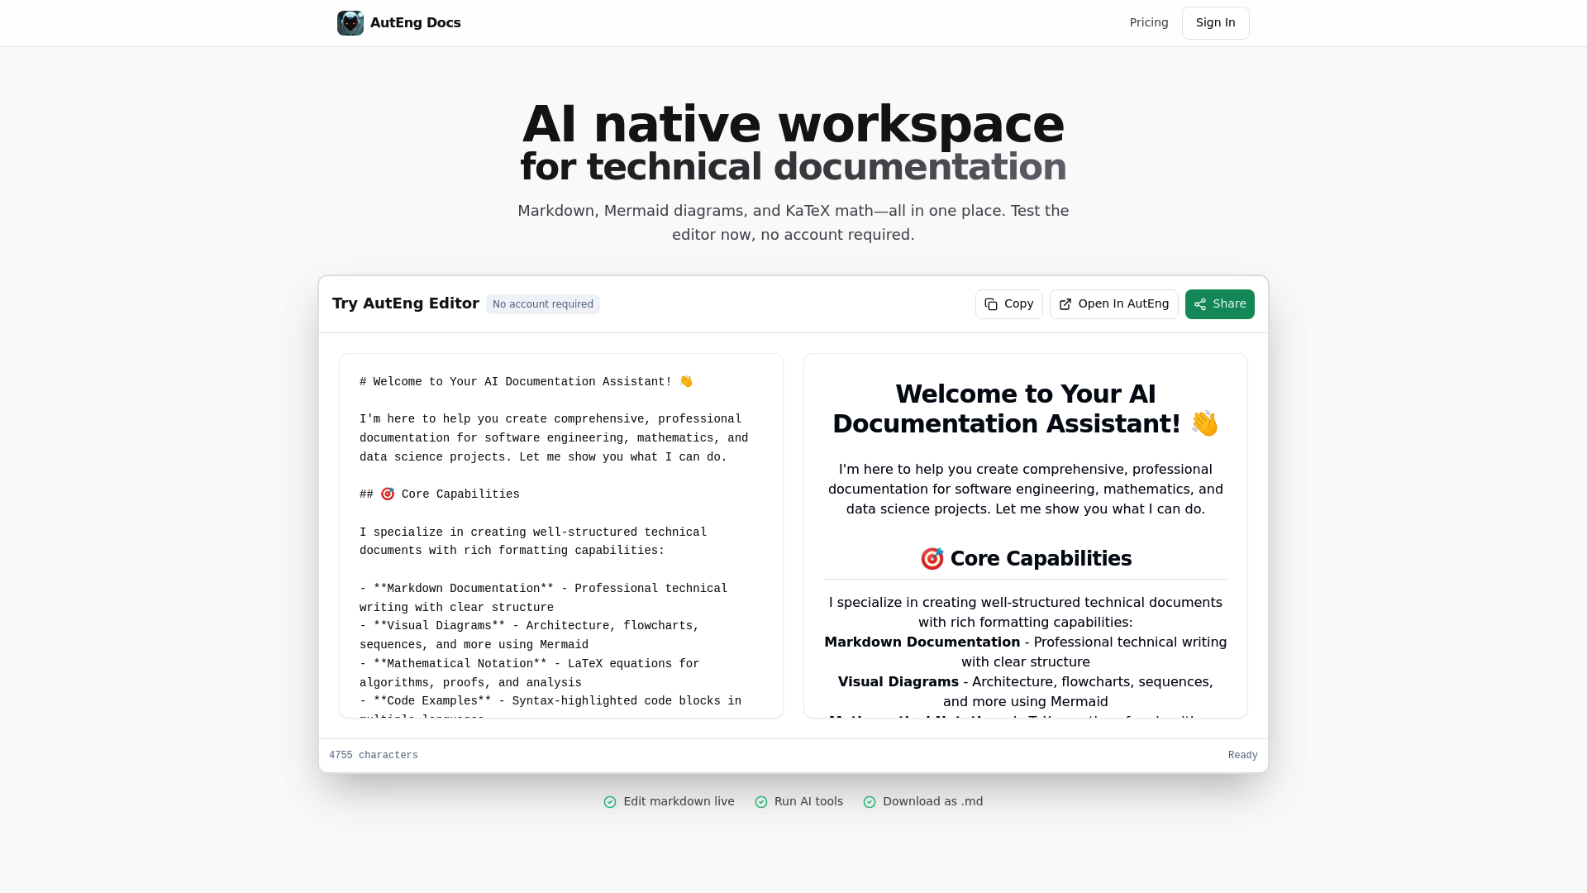Click the '## Core Capabilities' markdown source line
The image size is (1587, 893).
pos(440,494)
